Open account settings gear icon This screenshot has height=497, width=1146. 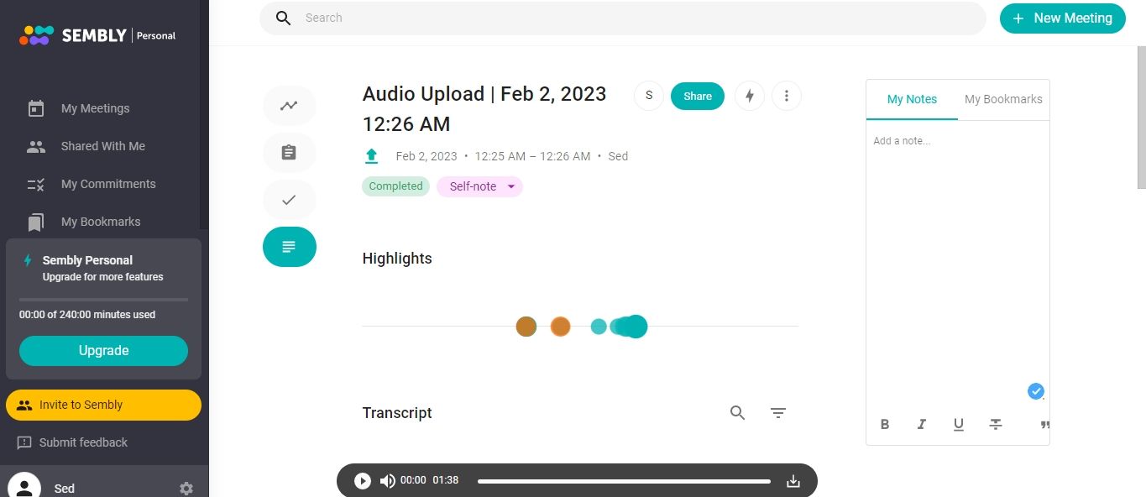186,489
